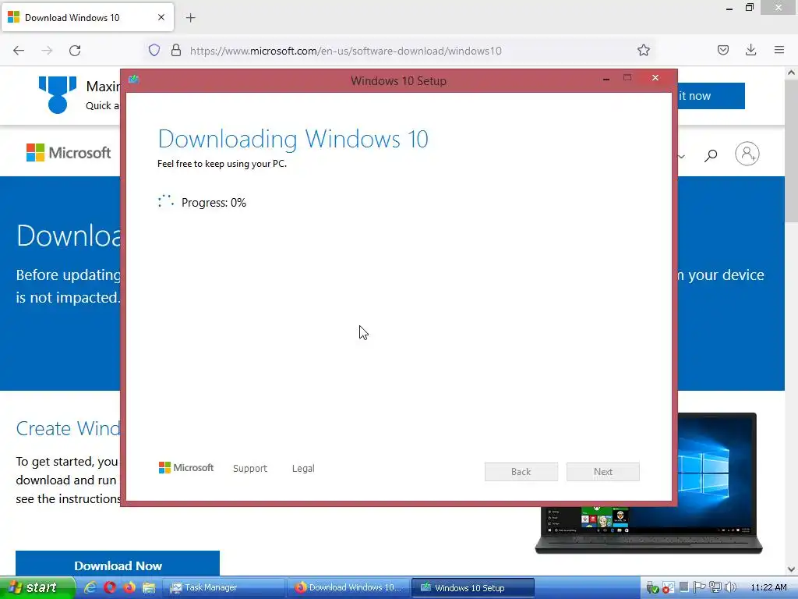
Task: Click the Download Now button
Action: coord(118,563)
